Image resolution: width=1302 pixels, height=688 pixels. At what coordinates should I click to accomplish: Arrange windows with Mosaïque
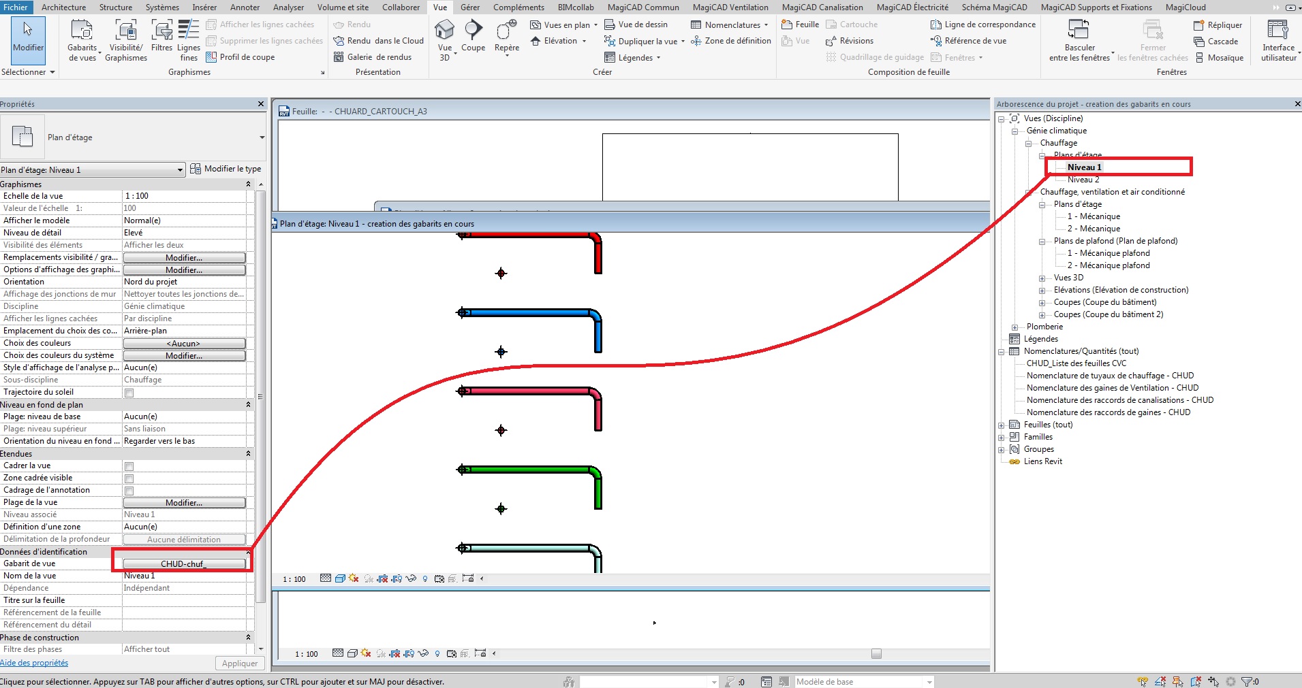click(x=1220, y=58)
